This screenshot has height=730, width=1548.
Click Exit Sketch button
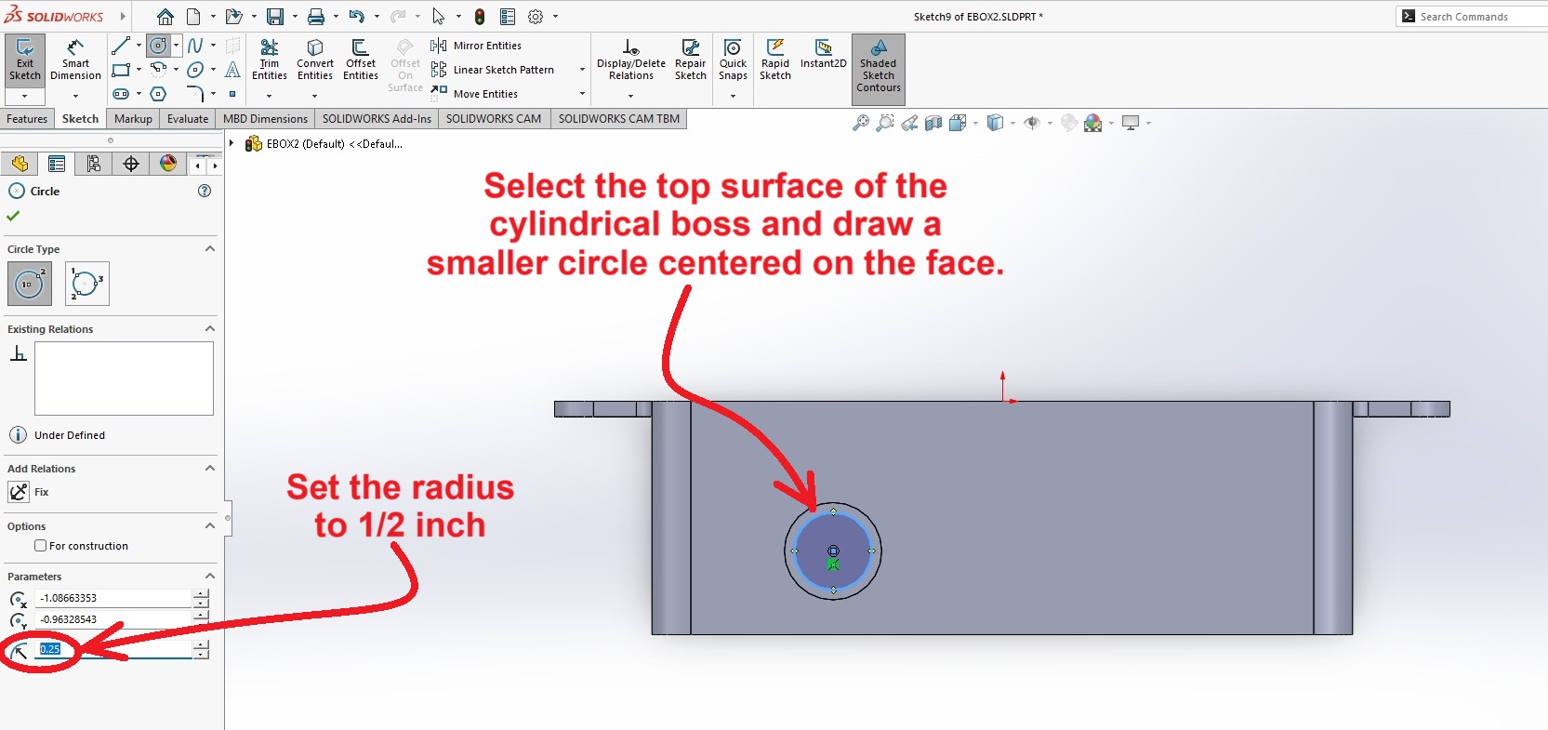tap(24, 60)
